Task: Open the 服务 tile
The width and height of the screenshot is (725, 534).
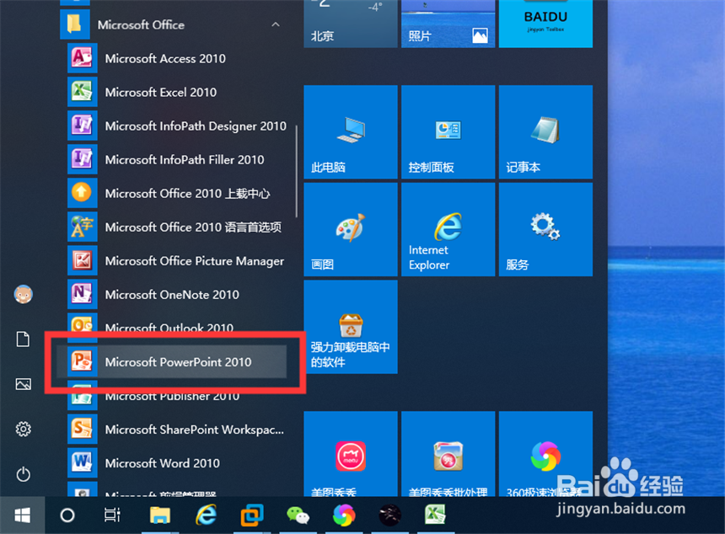Action: 545,229
